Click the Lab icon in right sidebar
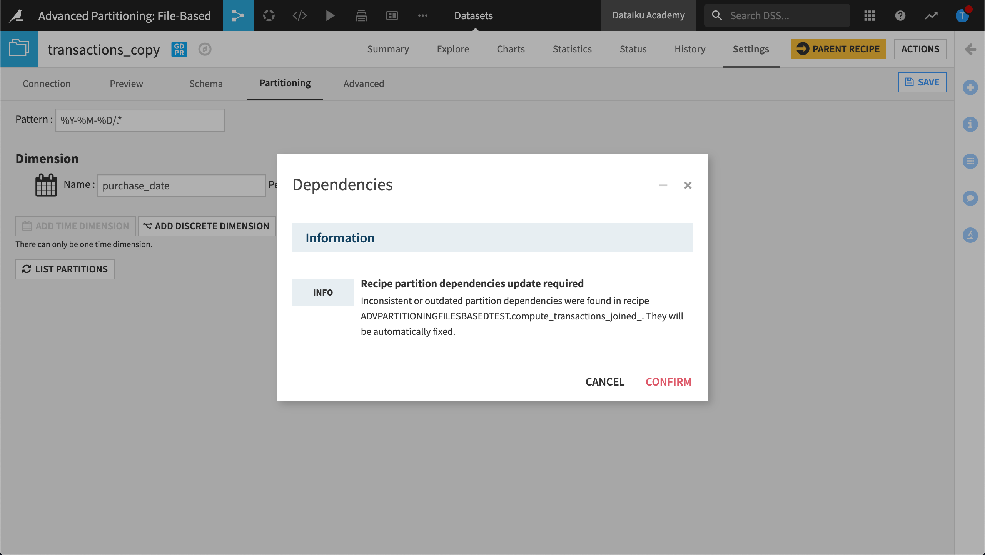Image resolution: width=985 pixels, height=555 pixels. [x=971, y=235]
